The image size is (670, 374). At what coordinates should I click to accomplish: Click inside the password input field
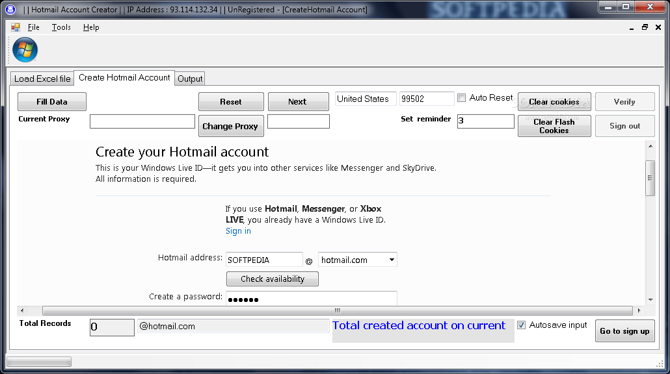click(x=311, y=298)
